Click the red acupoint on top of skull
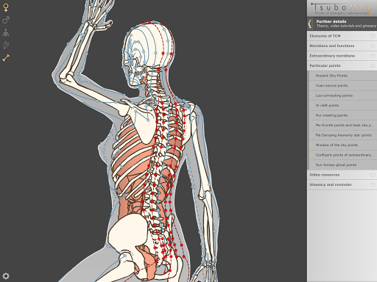The width and height of the screenshot is (377, 282). pos(149,23)
